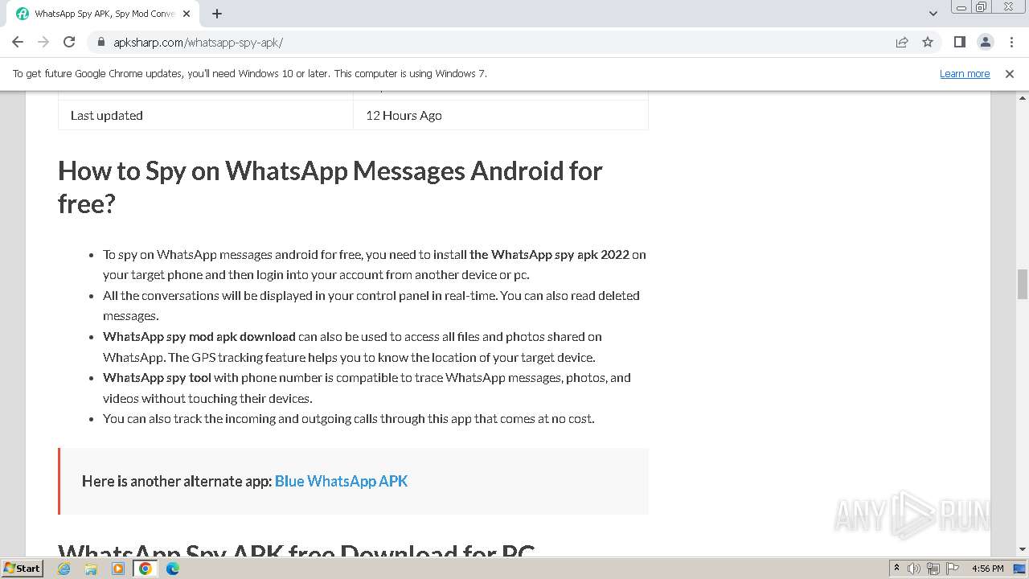The width and height of the screenshot is (1029, 579).
Task: Open tab search dropdown chevron
Action: [933, 14]
